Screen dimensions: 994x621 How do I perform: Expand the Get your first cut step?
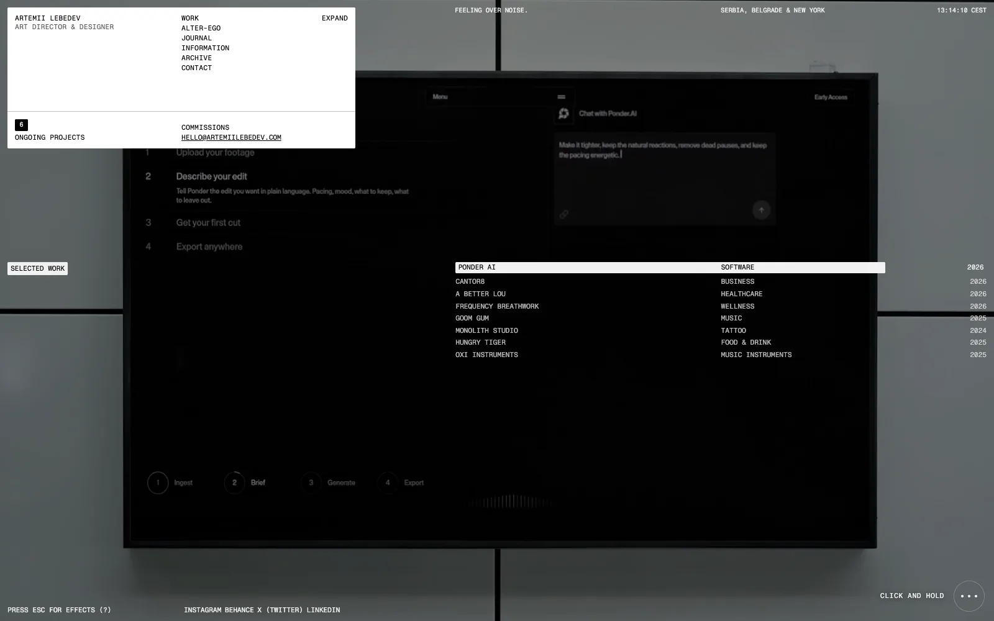[x=208, y=222]
